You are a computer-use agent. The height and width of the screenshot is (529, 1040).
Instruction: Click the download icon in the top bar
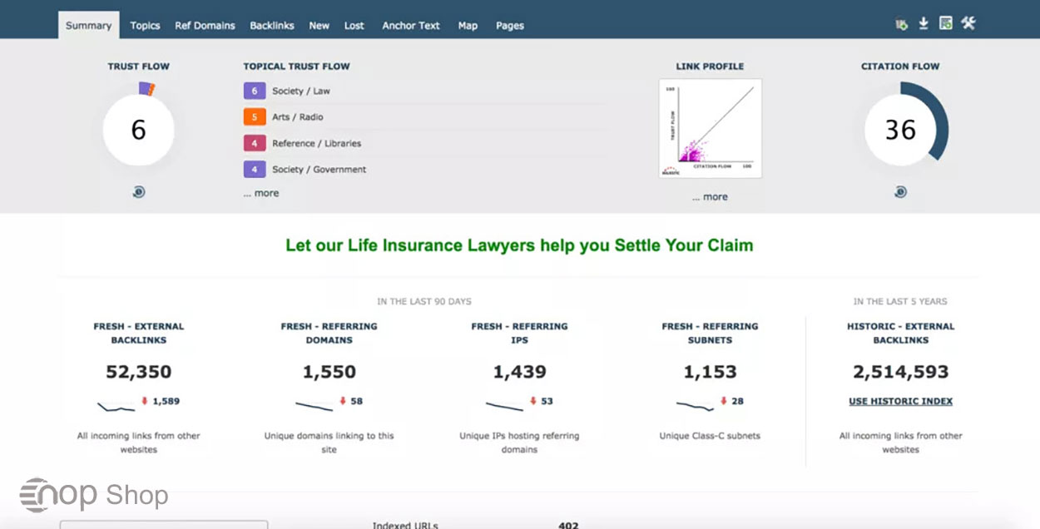(x=924, y=24)
